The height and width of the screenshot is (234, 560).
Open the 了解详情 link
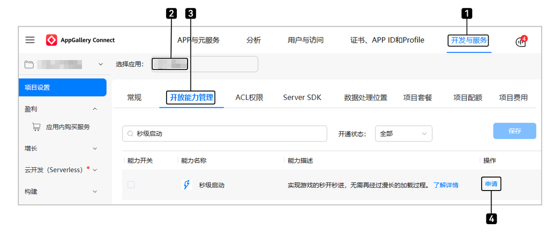tap(446, 185)
